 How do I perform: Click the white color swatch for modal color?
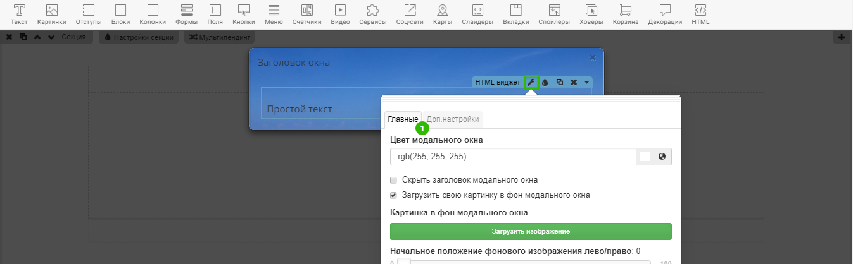[645, 157]
